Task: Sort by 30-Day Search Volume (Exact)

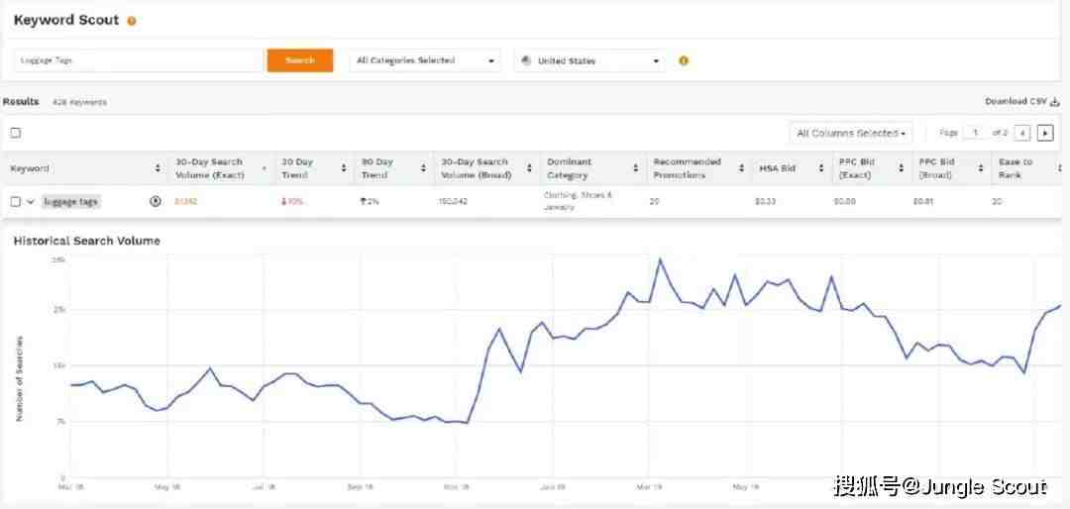Action: point(265,167)
